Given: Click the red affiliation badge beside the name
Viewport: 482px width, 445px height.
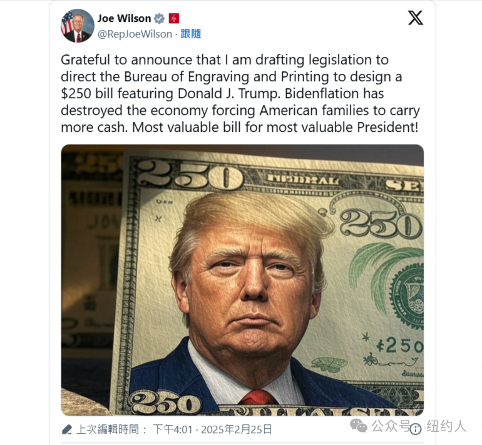Looking at the screenshot, I should 173,18.
